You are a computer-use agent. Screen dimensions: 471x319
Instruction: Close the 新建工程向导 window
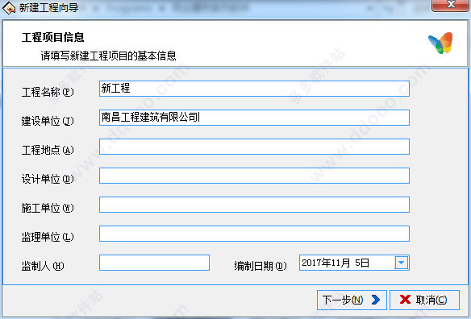point(450,5)
